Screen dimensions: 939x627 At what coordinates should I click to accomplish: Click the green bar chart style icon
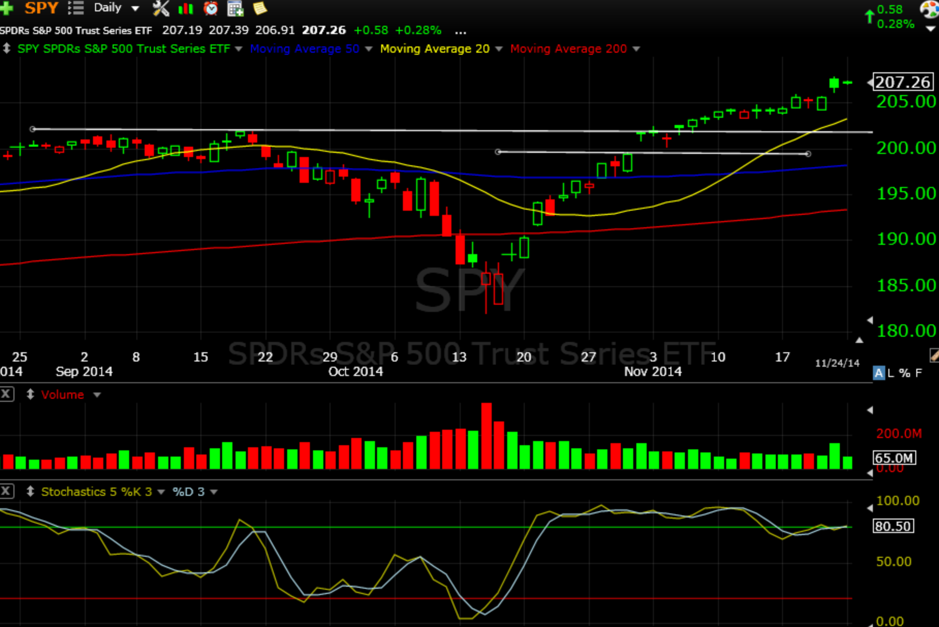(x=185, y=8)
